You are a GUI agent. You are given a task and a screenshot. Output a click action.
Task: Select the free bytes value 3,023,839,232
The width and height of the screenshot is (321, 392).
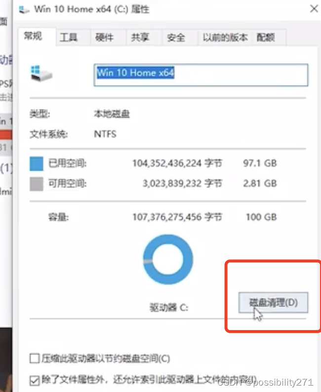(x=172, y=184)
